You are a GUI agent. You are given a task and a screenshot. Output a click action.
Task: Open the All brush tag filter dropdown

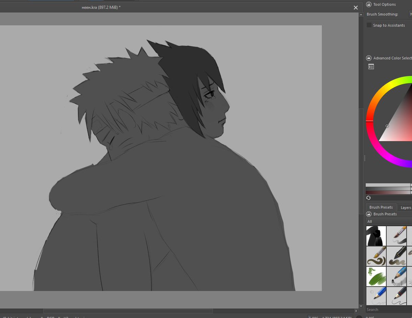click(x=389, y=222)
